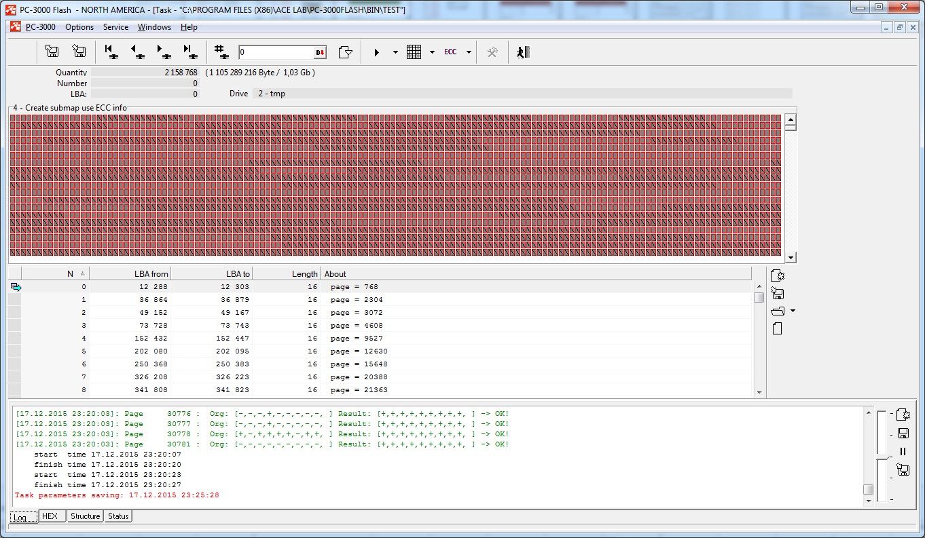The width and height of the screenshot is (925, 538).
Task: Click the red D button in number field
Action: 320,52
